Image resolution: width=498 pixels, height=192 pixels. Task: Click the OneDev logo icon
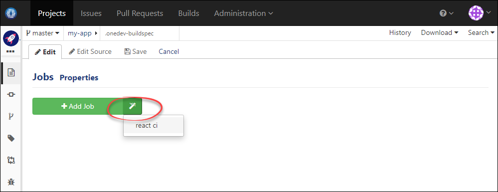click(11, 13)
